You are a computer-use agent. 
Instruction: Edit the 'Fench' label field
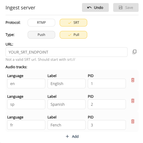[67, 125]
